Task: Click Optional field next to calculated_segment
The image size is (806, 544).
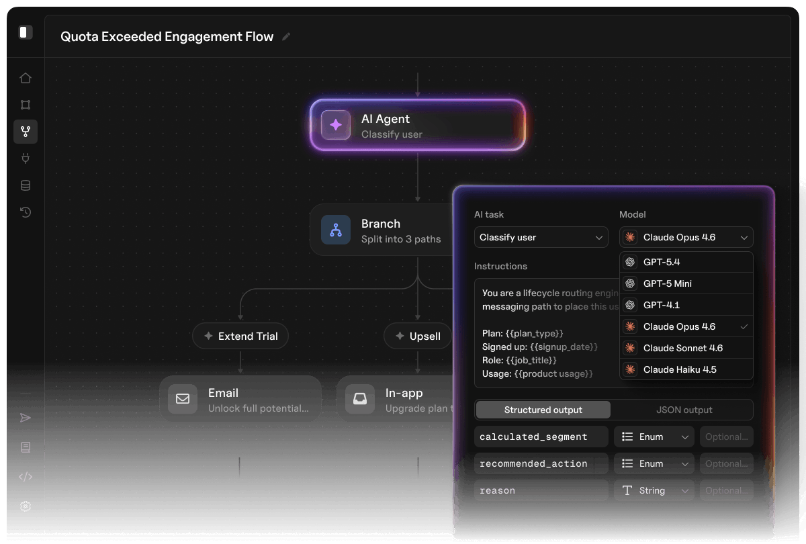Action: 727,437
